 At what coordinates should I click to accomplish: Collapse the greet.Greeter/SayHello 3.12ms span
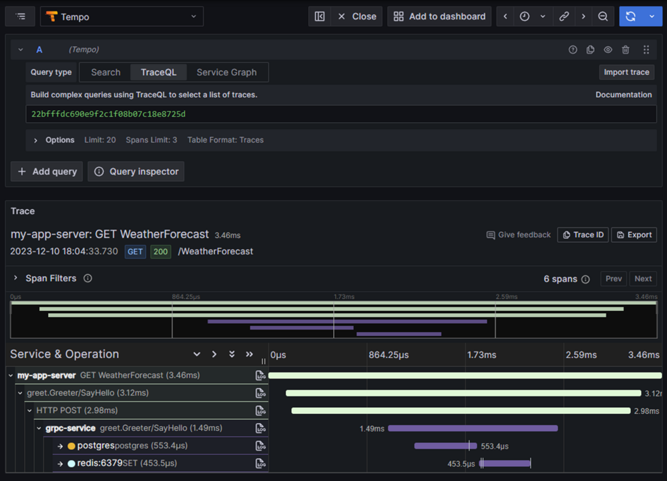(x=21, y=393)
